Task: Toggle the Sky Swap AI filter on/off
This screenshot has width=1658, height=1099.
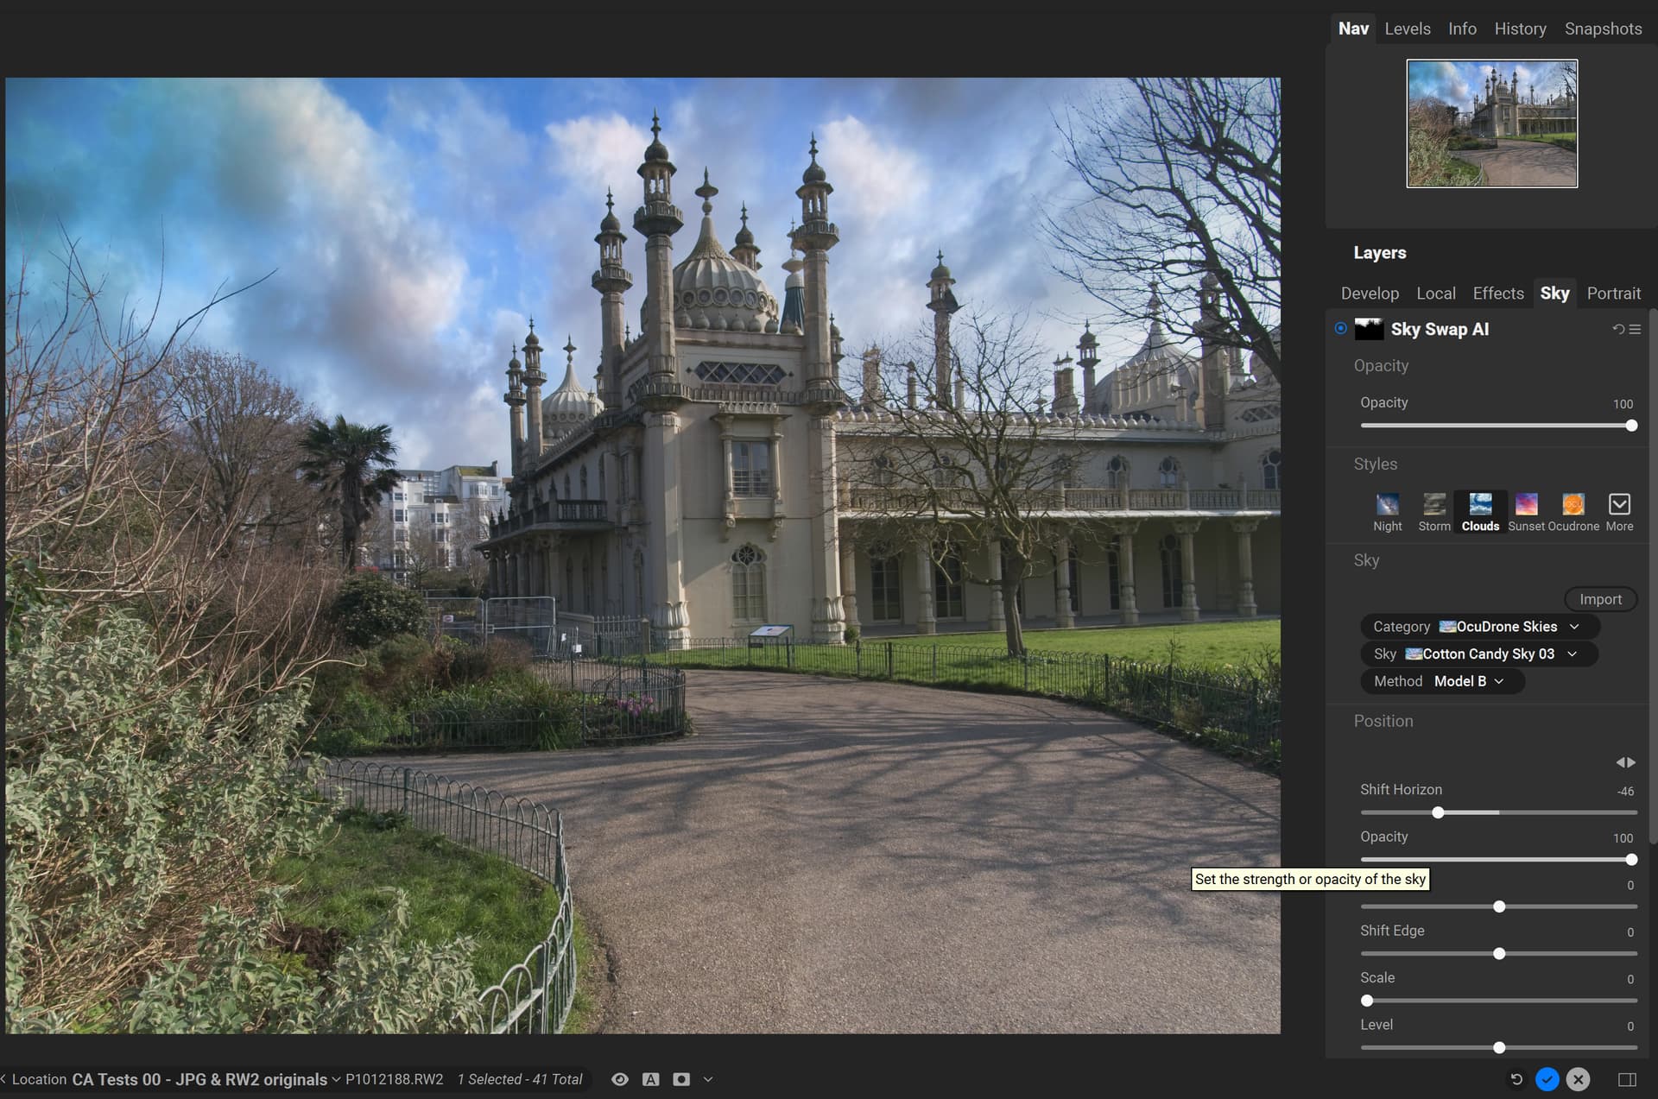Action: (1340, 328)
